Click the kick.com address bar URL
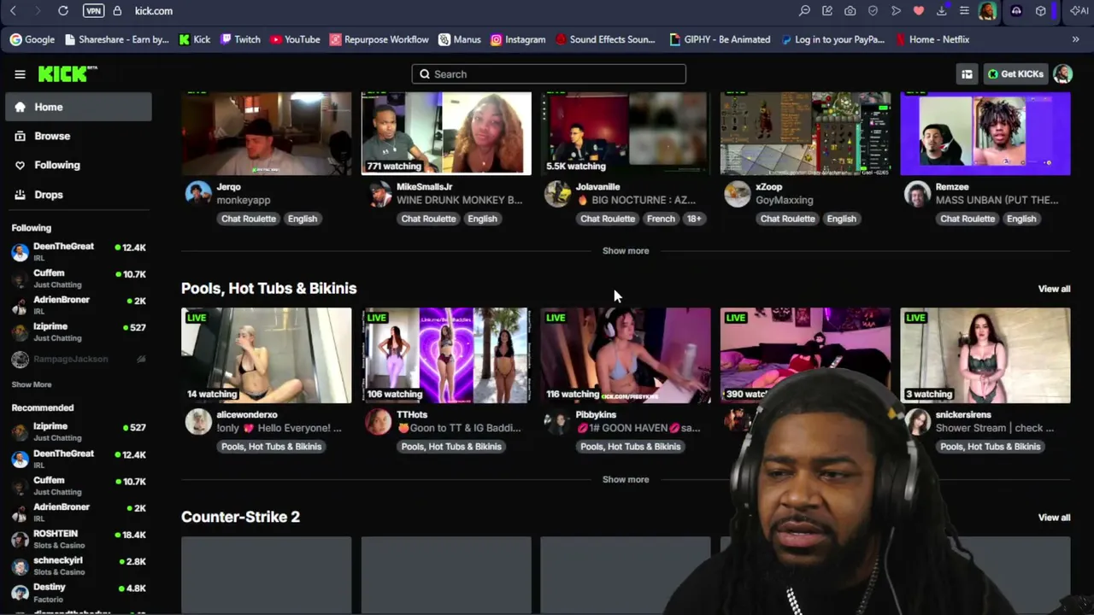The height and width of the screenshot is (615, 1094). pos(154,11)
